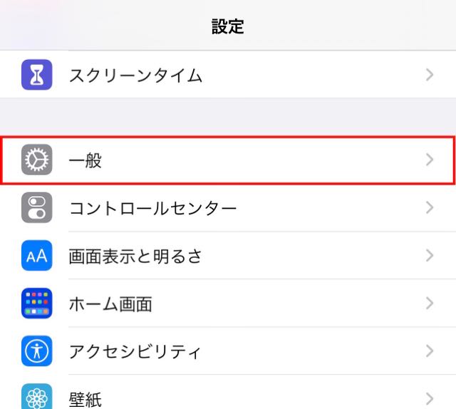Tap the Display & Brightness AA icon
Screen dimensions: 456x409
(37, 255)
